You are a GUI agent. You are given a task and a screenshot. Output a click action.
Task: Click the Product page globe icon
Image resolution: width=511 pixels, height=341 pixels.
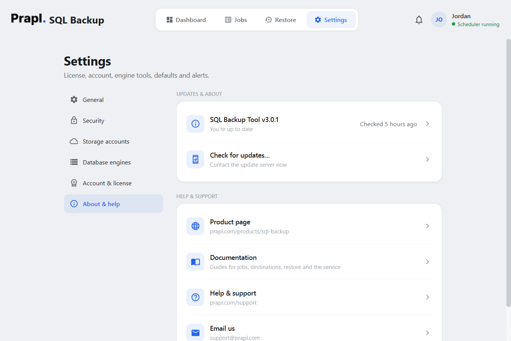click(x=195, y=226)
